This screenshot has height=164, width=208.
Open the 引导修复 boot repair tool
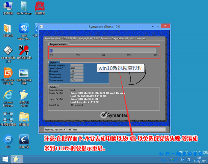coord(40,6)
